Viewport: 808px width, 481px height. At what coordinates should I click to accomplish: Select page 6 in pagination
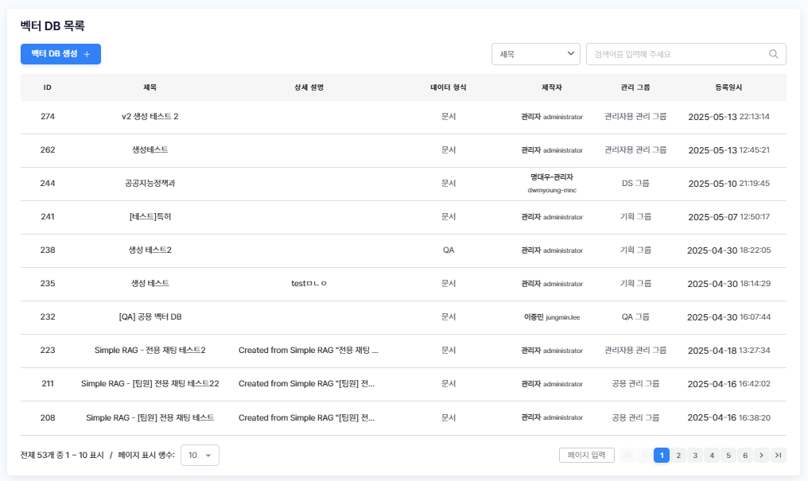pos(745,455)
